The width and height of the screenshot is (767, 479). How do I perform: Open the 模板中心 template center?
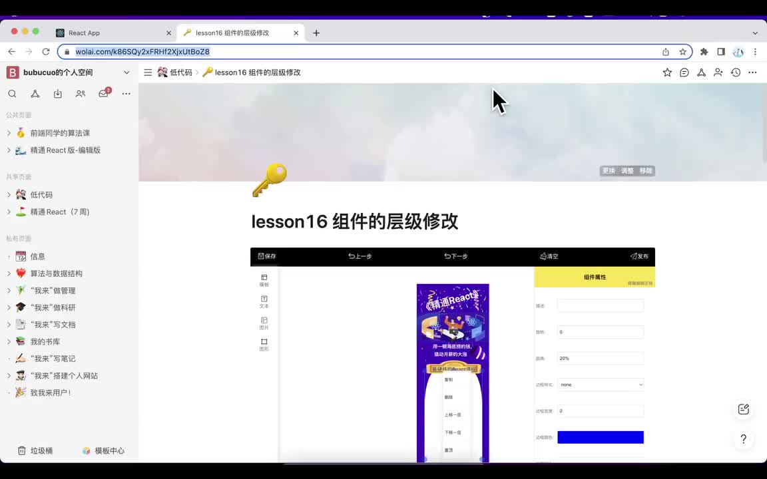point(103,450)
